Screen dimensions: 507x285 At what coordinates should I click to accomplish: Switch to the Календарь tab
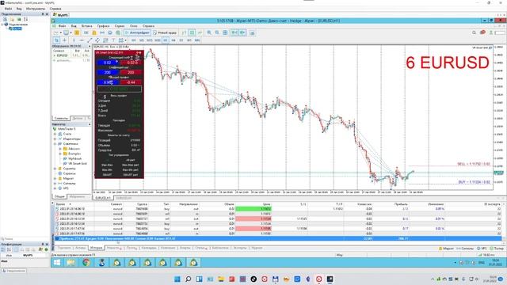coord(149,248)
